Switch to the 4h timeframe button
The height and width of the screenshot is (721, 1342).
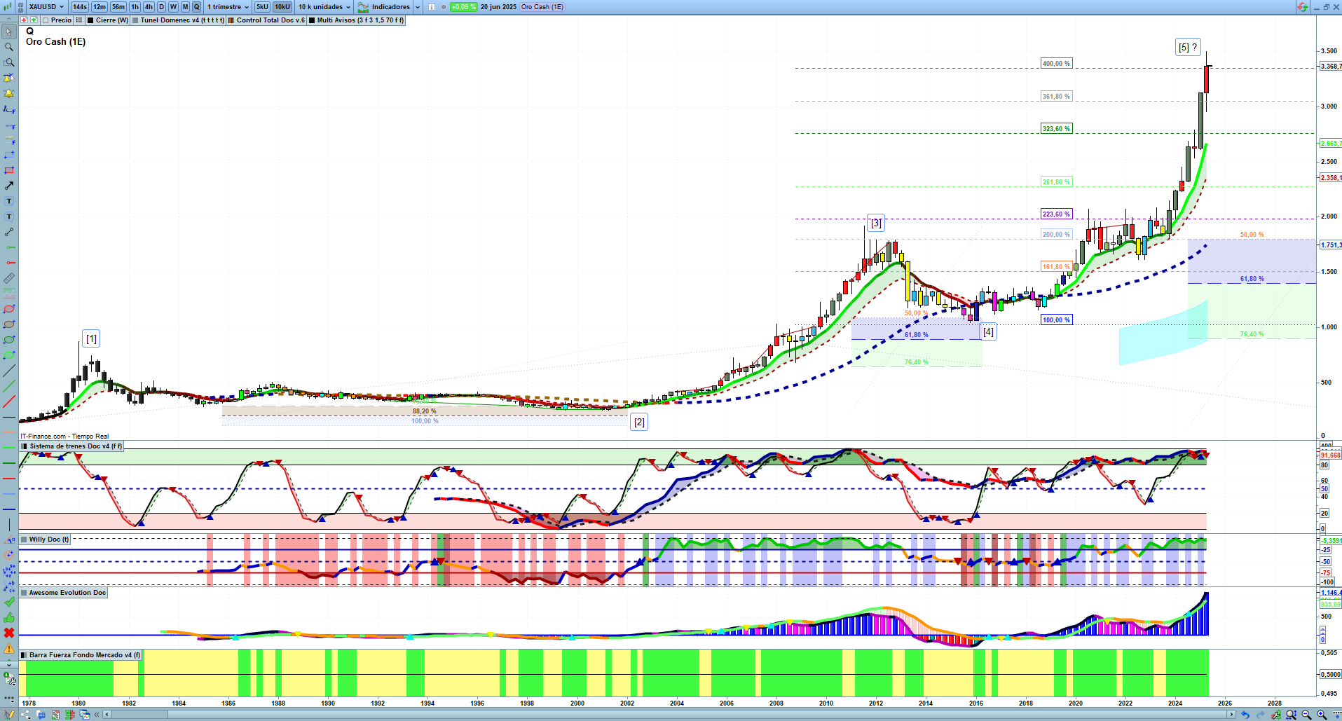click(x=149, y=7)
